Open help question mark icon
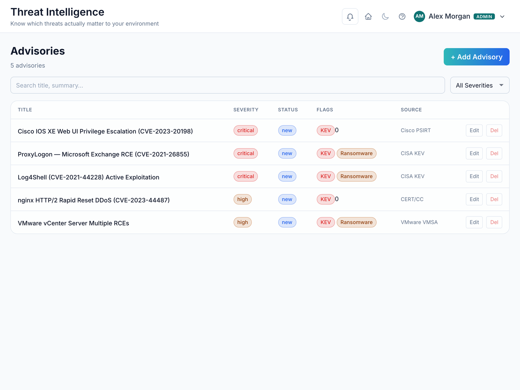 402,17
